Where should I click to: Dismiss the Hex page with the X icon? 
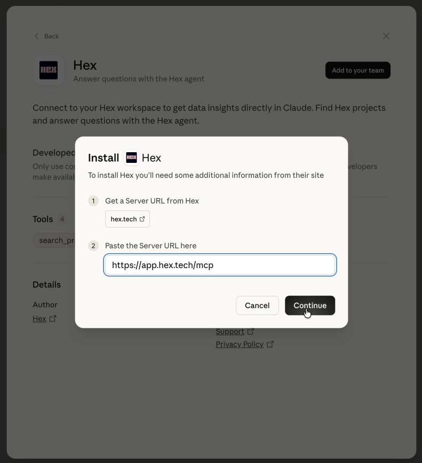(386, 36)
